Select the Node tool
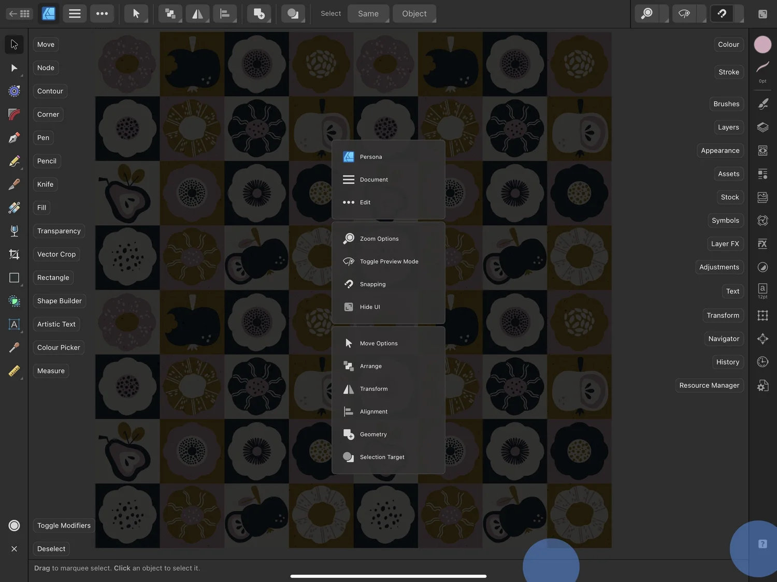This screenshot has height=582, width=777. click(14, 67)
